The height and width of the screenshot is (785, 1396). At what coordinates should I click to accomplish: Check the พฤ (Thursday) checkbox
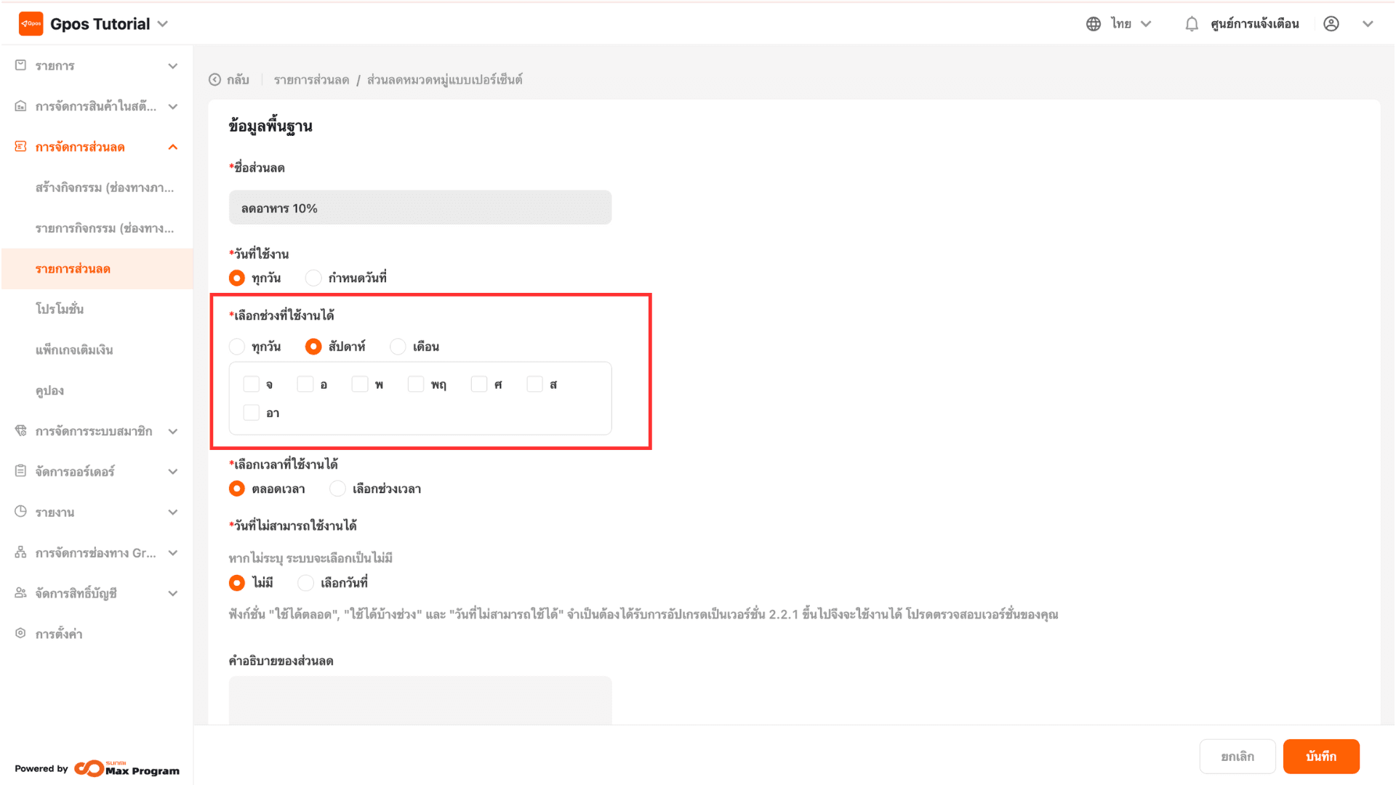[x=416, y=384]
